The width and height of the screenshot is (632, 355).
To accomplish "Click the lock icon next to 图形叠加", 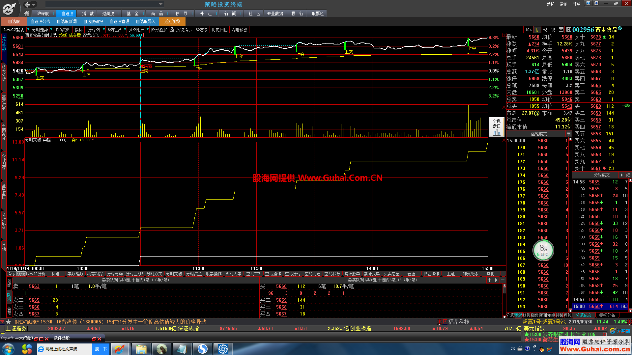I will (172, 30).
